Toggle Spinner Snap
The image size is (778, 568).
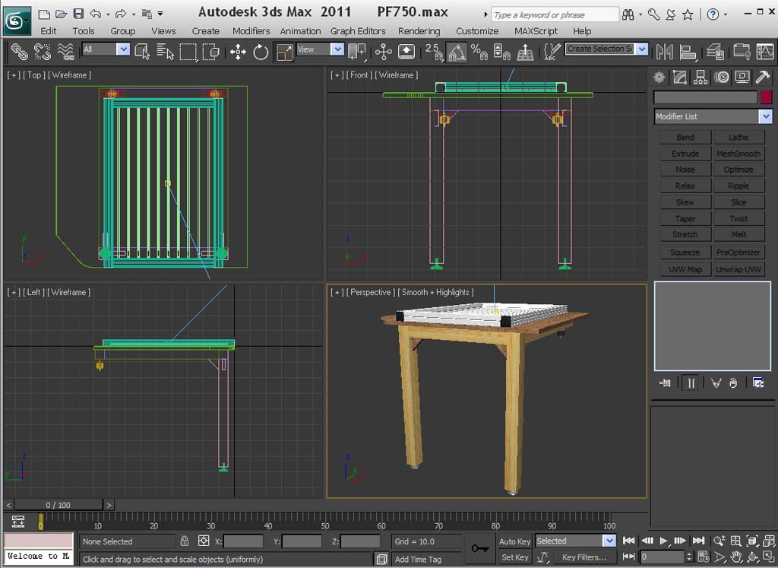pos(502,51)
